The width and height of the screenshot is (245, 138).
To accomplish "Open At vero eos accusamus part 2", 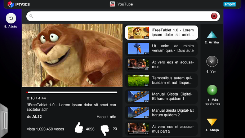I will [161, 129].
